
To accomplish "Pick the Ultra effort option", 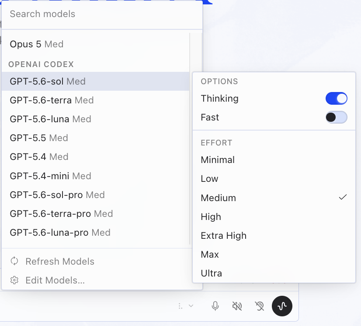I will (274, 273).
